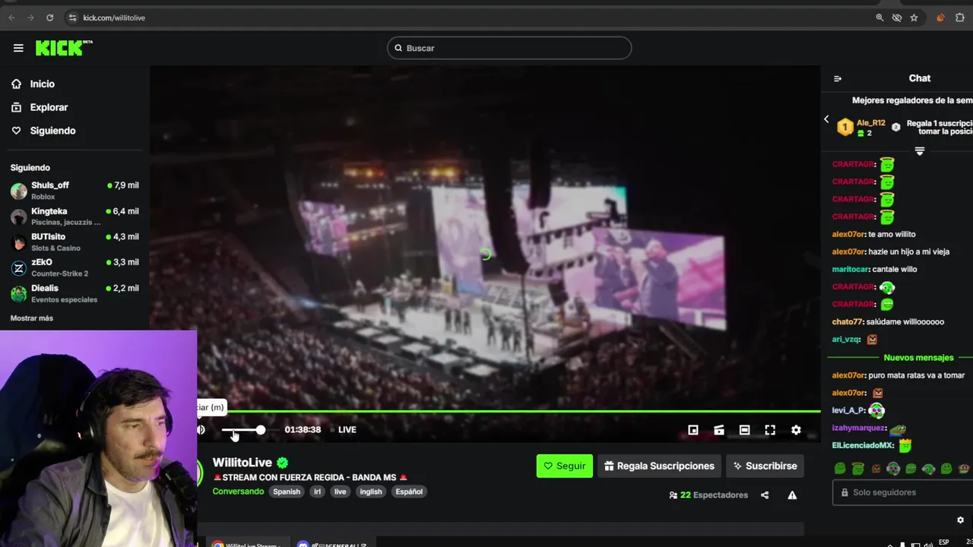Open Siguiendo in sidebar
973x547 pixels.
click(x=52, y=131)
